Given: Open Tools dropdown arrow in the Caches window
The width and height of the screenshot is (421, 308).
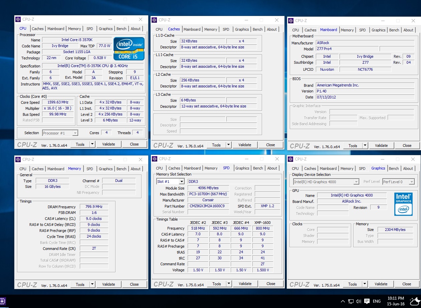Looking at the screenshot, I should 228,145.
